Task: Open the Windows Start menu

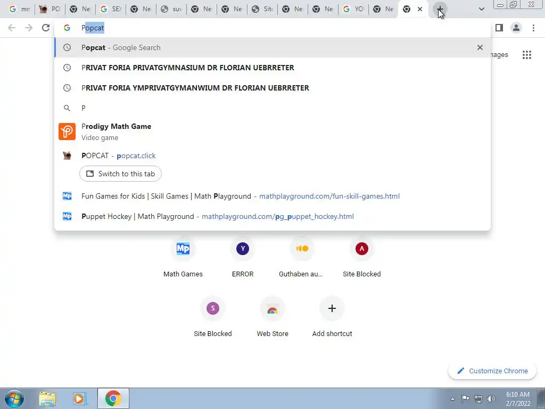Action: [x=14, y=398]
